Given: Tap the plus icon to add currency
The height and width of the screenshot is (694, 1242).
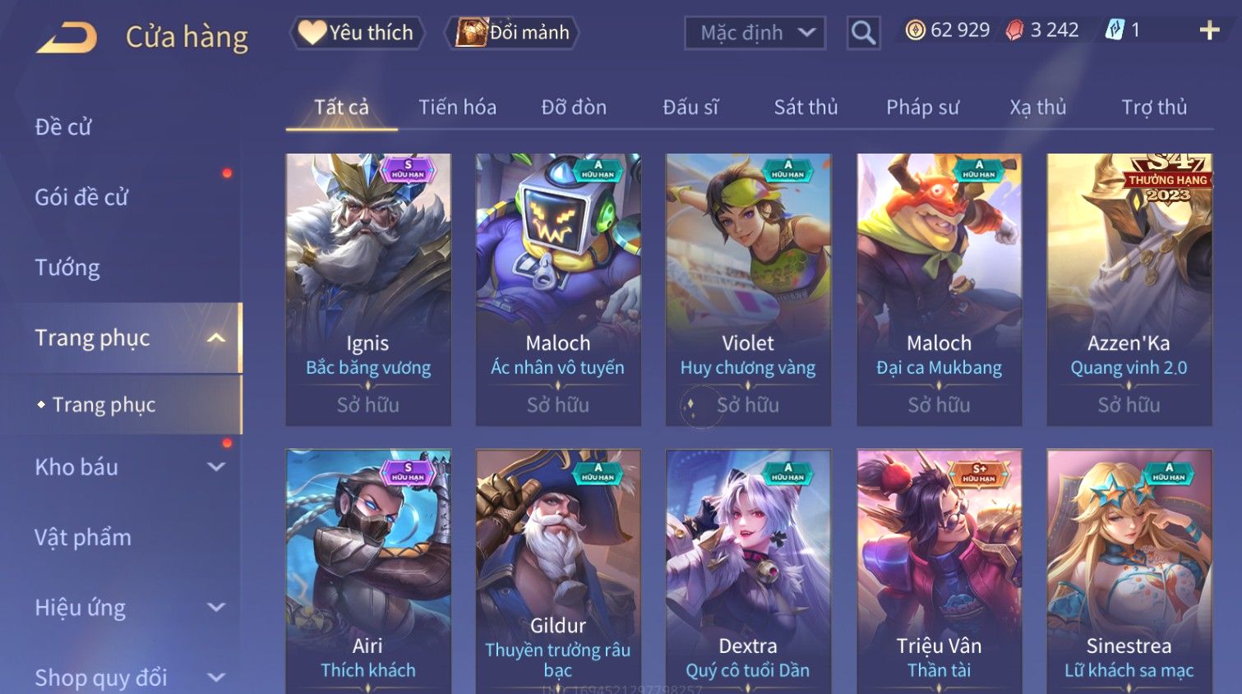Looking at the screenshot, I should [1209, 30].
